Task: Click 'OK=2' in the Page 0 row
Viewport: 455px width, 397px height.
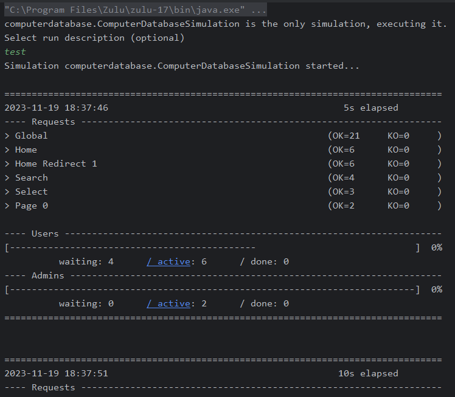Action: point(344,205)
